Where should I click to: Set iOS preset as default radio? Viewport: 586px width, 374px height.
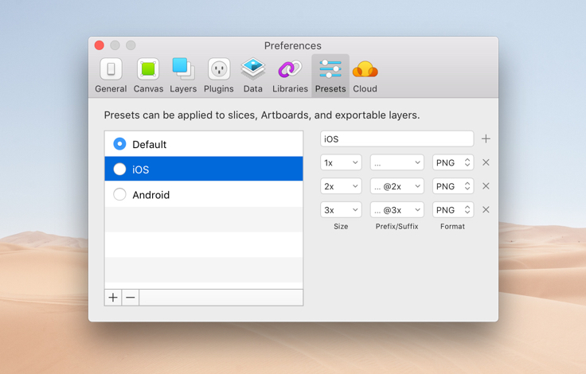pyautogui.click(x=119, y=169)
